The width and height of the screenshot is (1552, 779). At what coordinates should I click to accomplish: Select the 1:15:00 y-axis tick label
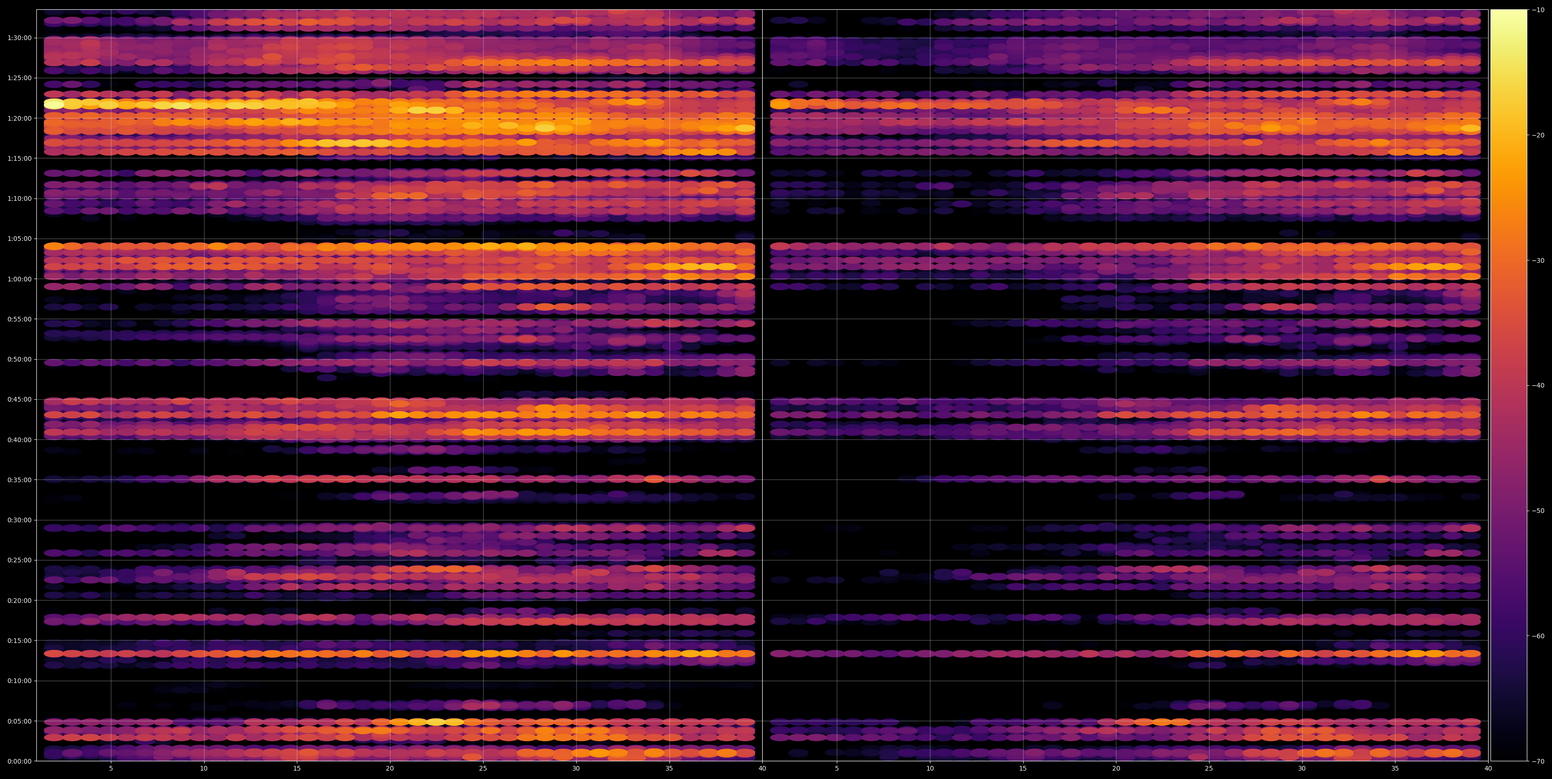click(x=19, y=158)
